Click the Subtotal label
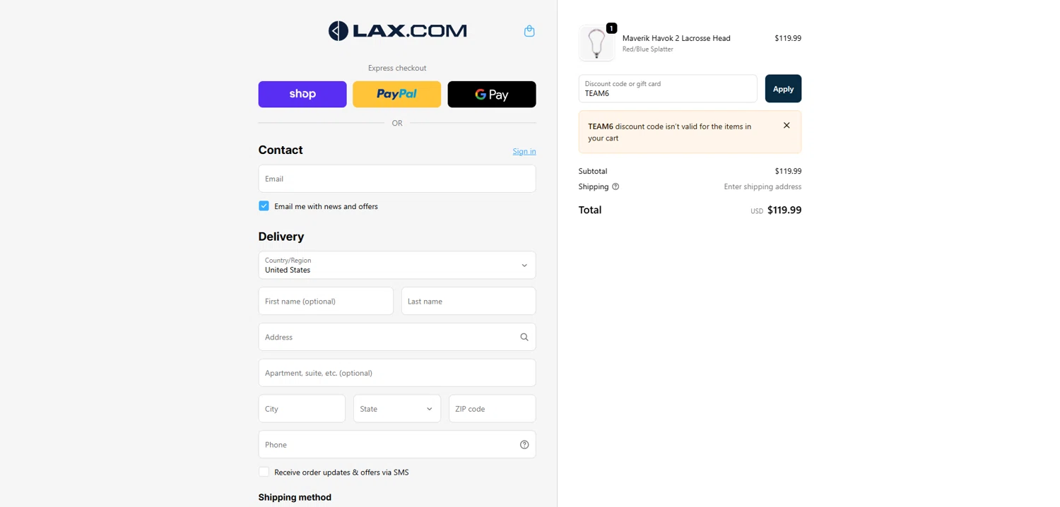This screenshot has height=507, width=1060. pyautogui.click(x=593, y=171)
